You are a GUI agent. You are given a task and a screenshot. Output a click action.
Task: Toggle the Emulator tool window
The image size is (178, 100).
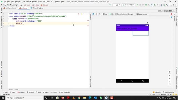tap(177, 70)
